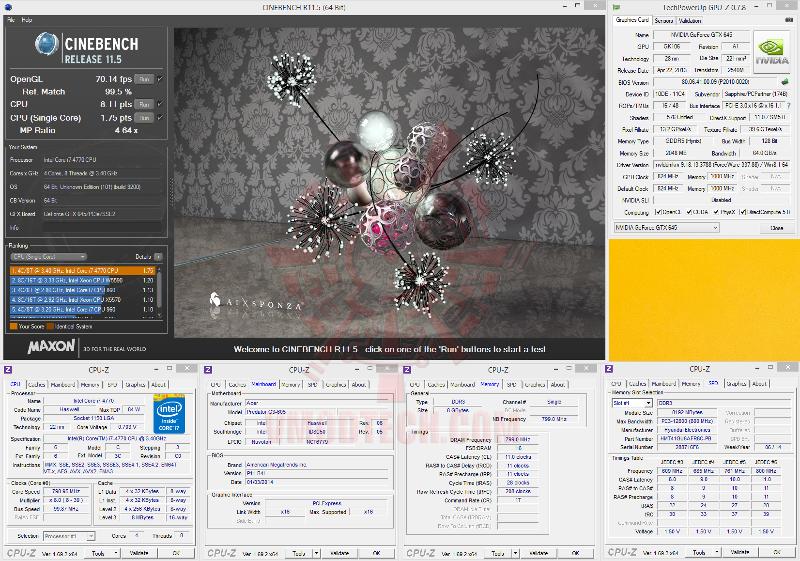
Task: Open SPD tab in CPU-Z Memory window
Action: coord(512,385)
